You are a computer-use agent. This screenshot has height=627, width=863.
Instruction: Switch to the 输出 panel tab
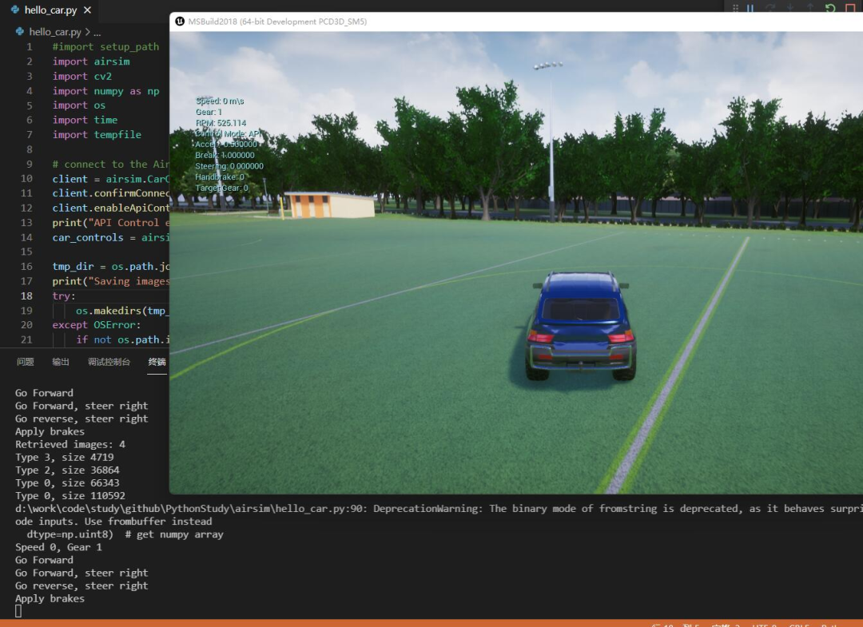pos(60,361)
